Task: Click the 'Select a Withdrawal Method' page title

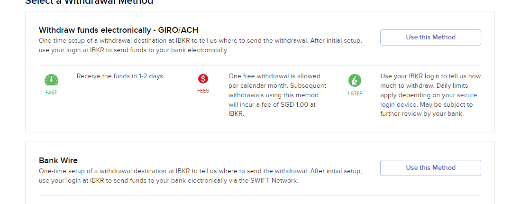Action: coord(89,2)
